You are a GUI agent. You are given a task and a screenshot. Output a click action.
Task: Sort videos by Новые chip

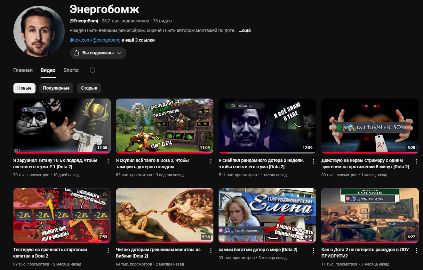pos(24,88)
